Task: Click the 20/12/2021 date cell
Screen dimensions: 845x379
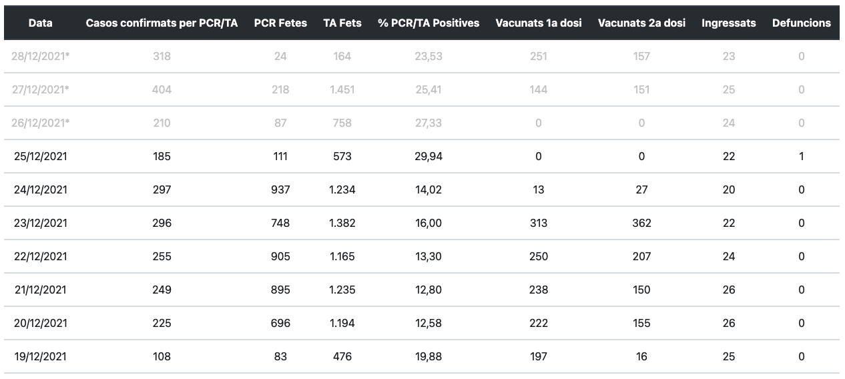Action: 41,323
